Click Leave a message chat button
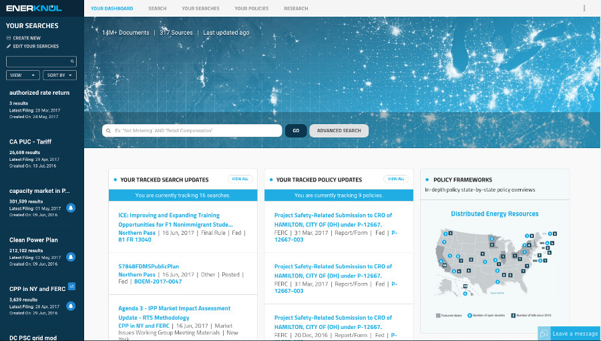601x341 pixels. pyautogui.click(x=569, y=334)
